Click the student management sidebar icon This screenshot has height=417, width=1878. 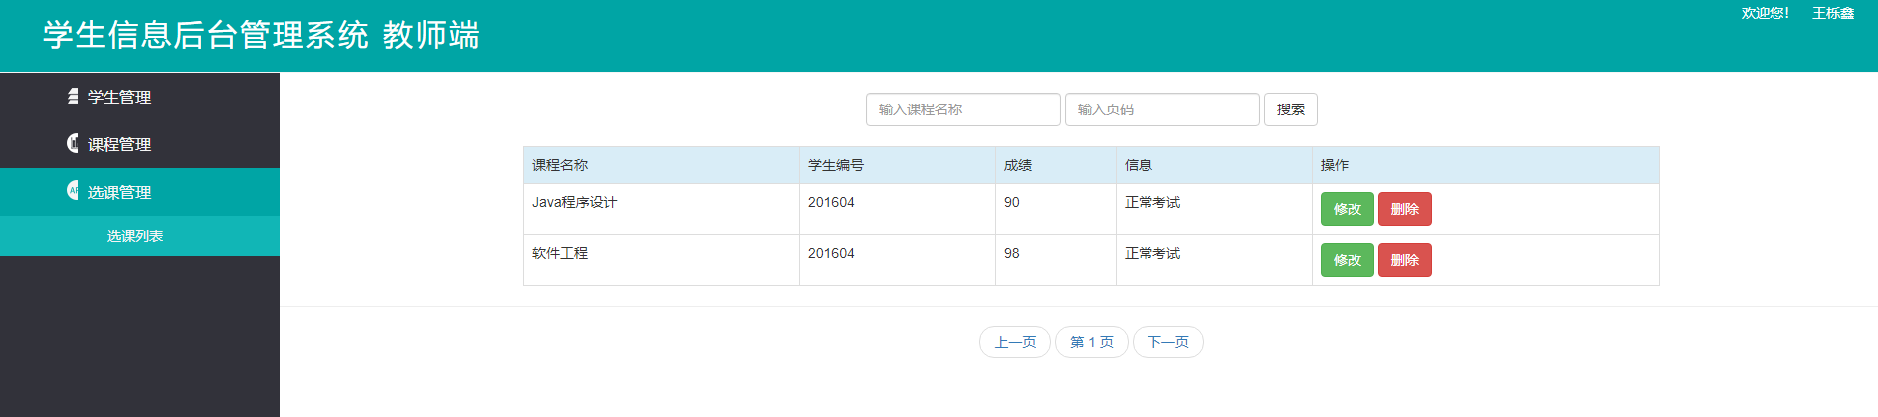(73, 96)
